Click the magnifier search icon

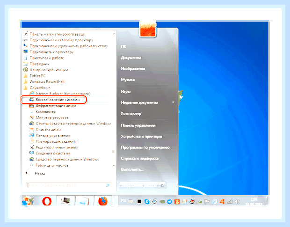pyautogui.click(x=107, y=185)
